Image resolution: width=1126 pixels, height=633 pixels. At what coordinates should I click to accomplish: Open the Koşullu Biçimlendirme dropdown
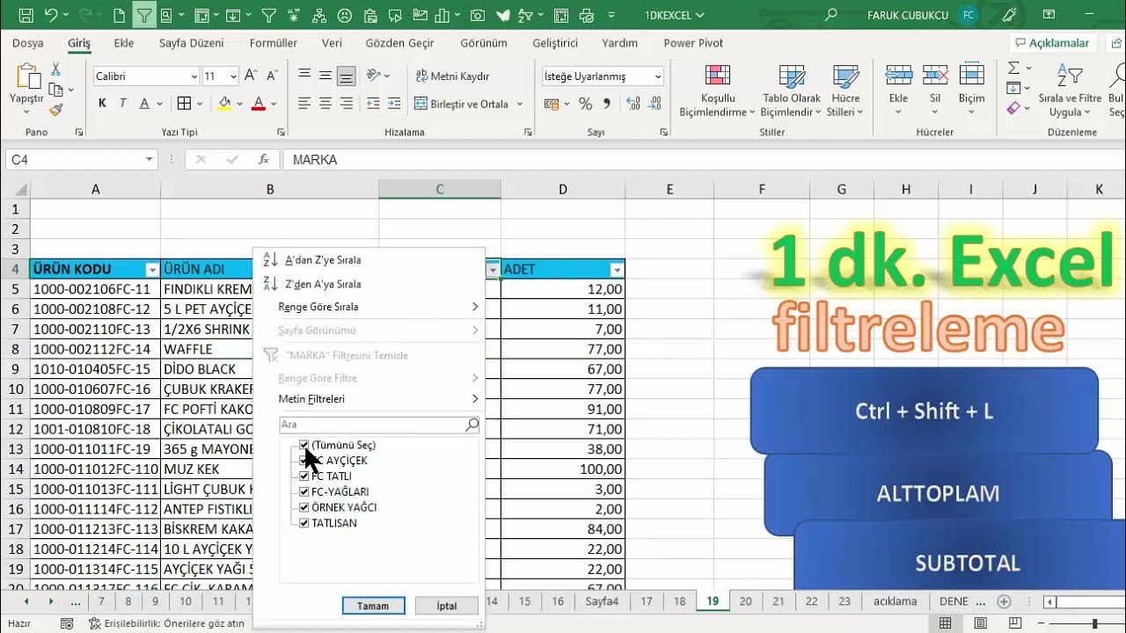click(718, 91)
